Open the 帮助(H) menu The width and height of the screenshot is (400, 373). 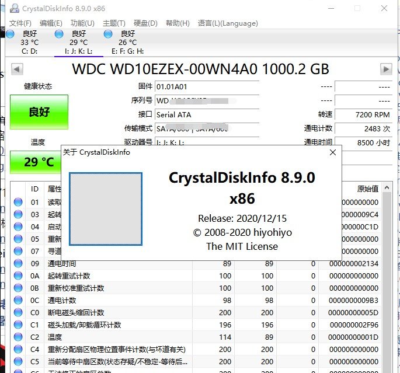coord(178,23)
